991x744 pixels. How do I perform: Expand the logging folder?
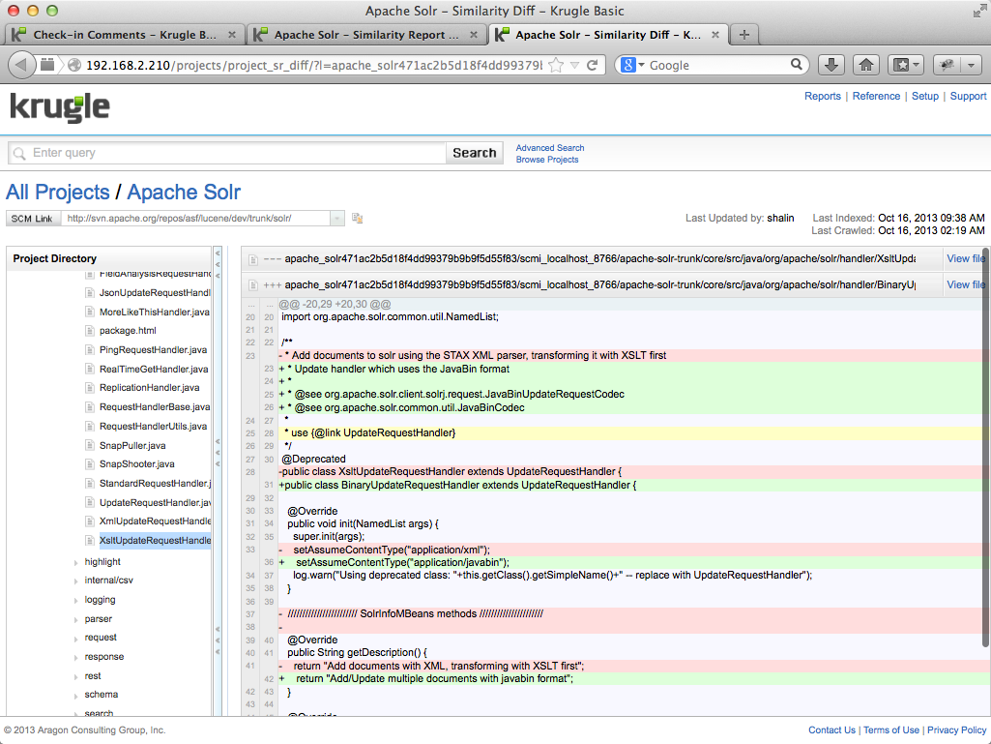click(x=75, y=601)
